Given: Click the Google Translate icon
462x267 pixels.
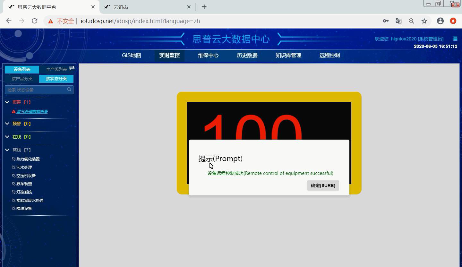Looking at the screenshot, I should (398, 21).
